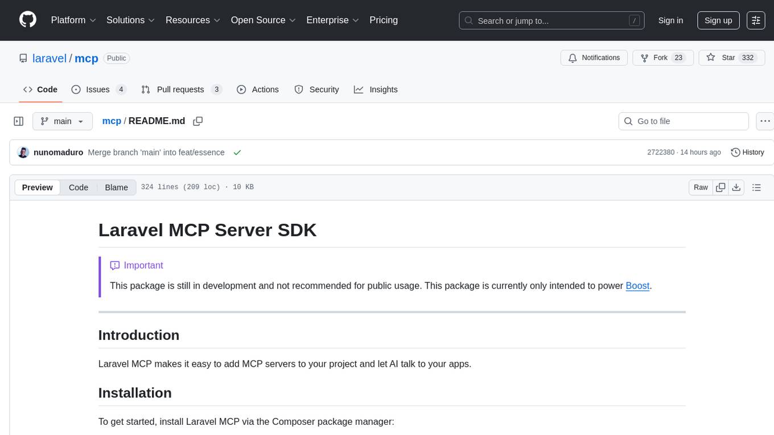Viewport: 774px width, 435px height.
Task: View the file History
Action: click(x=747, y=153)
